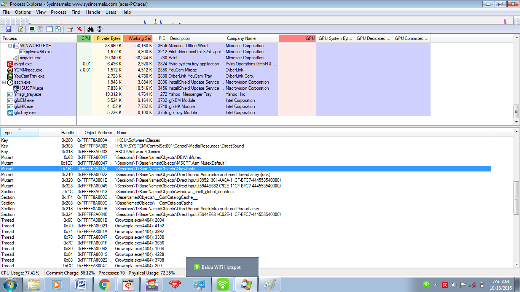This screenshot has height=292, width=520.
Task: Select the windows_shell_global_counters Section row
Action: click(x=246, y=192)
